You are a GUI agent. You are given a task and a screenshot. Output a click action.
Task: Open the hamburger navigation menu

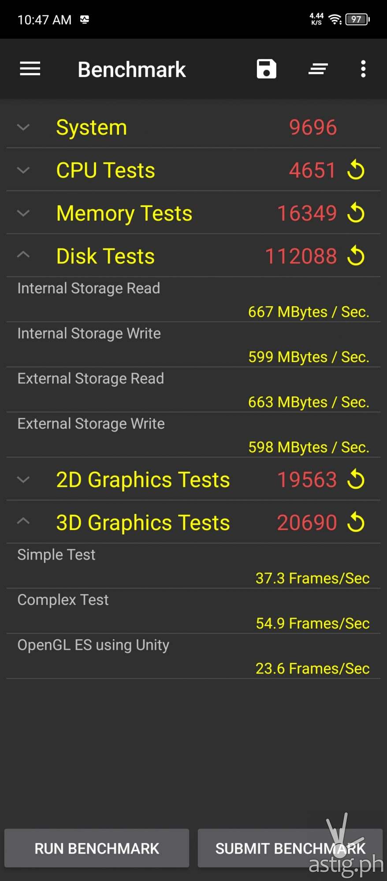point(30,69)
